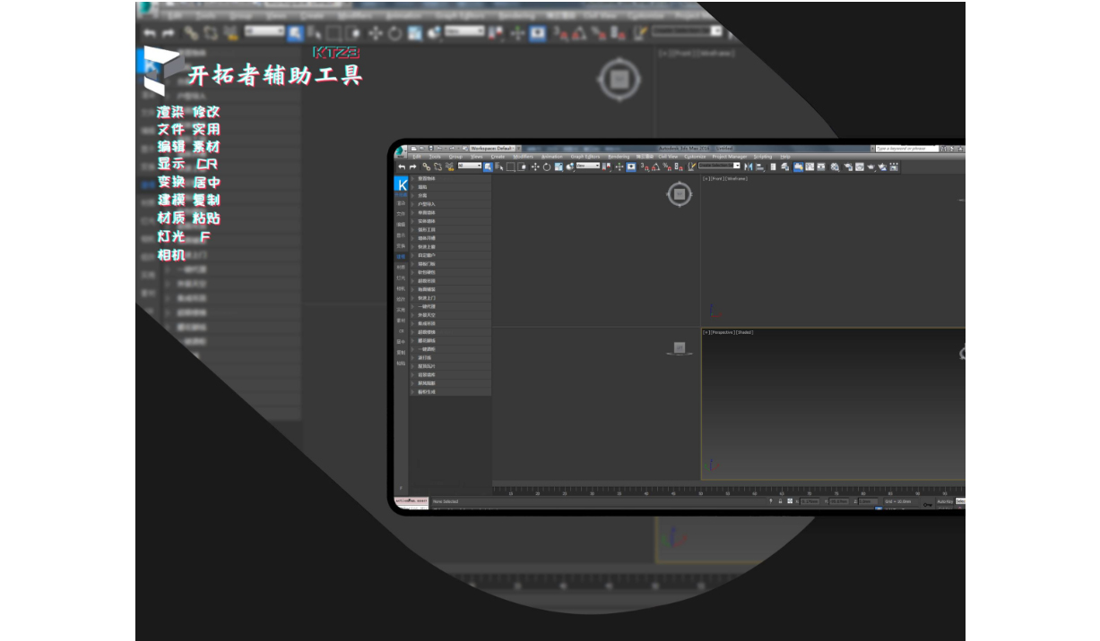Activate the Unlink Selection tool

click(x=437, y=167)
